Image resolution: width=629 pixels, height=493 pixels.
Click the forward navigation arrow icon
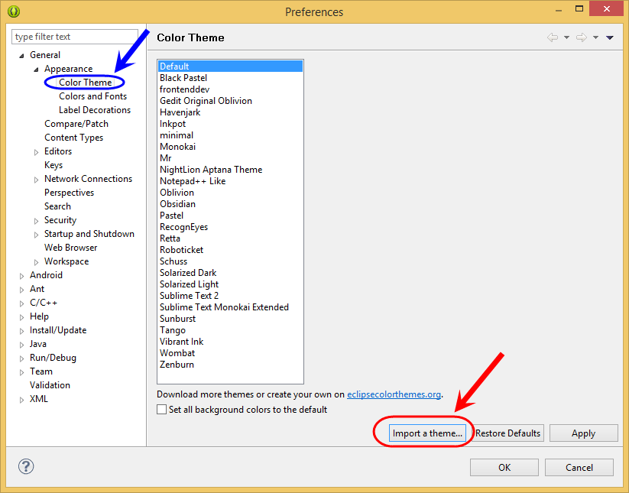pos(582,37)
